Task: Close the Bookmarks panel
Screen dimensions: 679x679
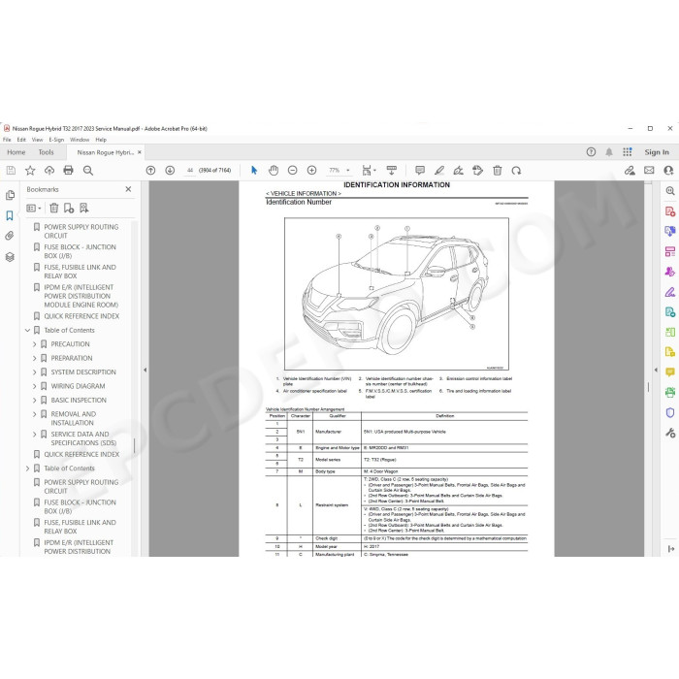Action: 128,189
